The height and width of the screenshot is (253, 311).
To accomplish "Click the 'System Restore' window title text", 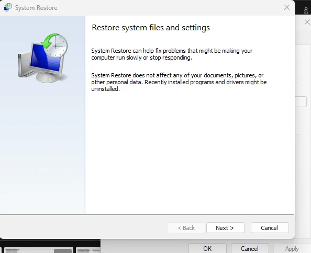I will 36,8.
